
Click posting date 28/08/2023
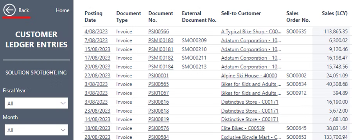97,137
